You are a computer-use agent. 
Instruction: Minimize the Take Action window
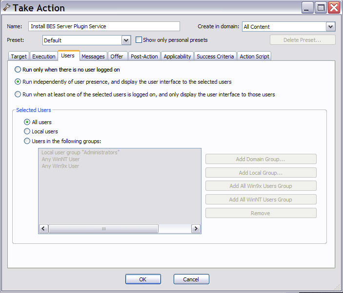coord(307,8)
